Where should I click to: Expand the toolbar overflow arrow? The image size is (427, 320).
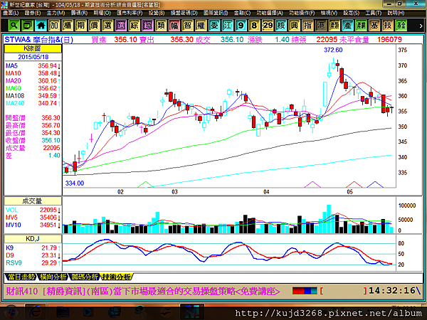coord(421,26)
